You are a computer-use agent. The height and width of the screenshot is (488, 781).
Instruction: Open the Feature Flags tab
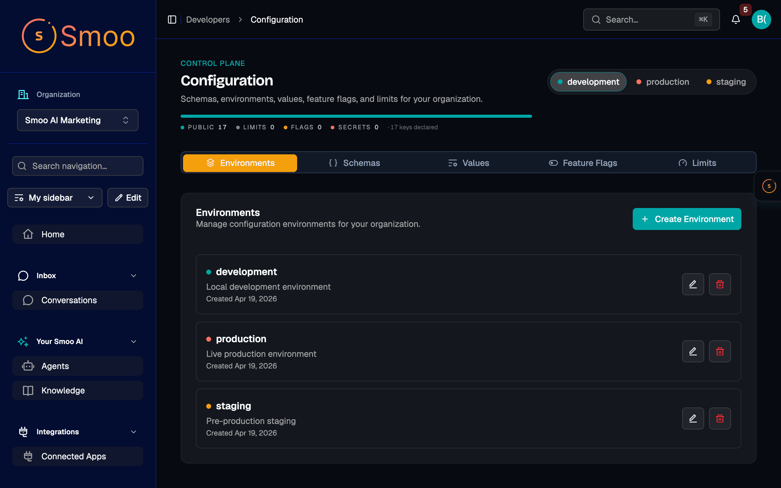click(583, 163)
